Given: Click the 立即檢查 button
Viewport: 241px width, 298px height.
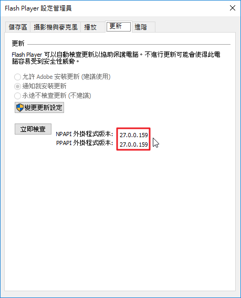Looking at the screenshot, I should pyautogui.click(x=33, y=129).
